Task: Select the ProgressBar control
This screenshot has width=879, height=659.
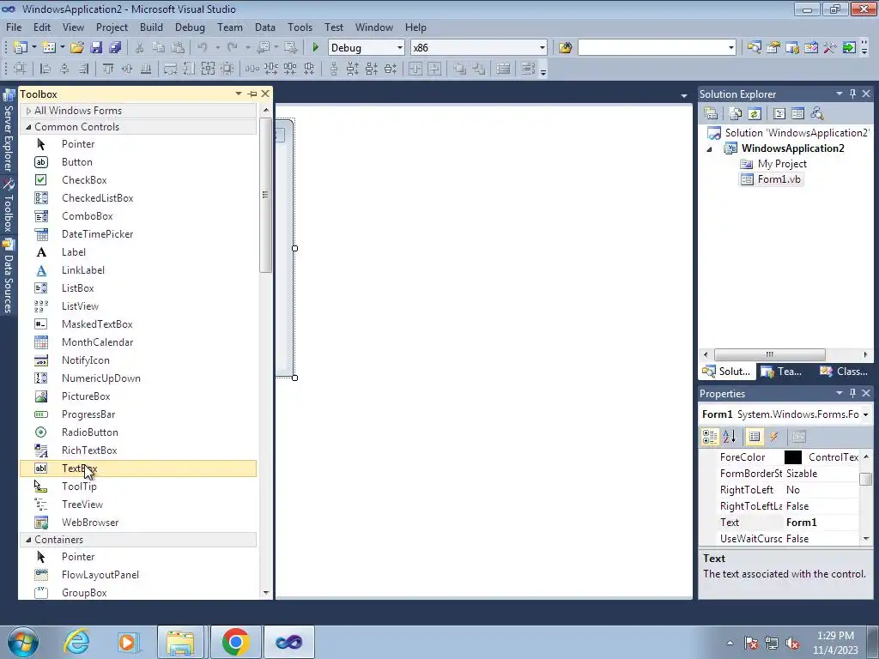Action: click(138, 414)
